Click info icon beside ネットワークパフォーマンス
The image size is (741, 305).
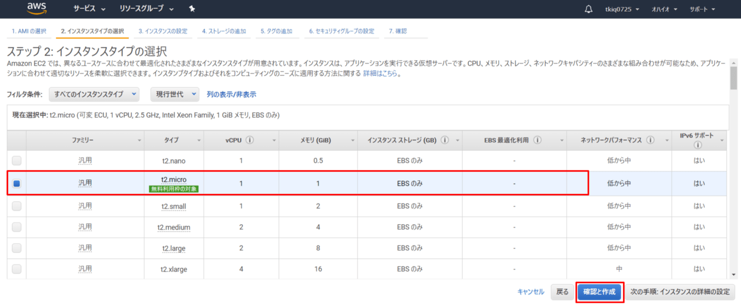[x=650, y=140]
